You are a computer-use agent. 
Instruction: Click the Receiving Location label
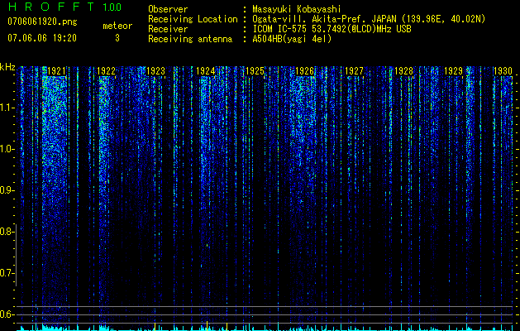pyautogui.click(x=193, y=19)
